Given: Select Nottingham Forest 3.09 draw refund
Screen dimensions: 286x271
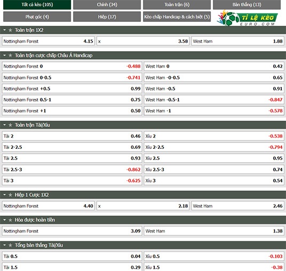Looking at the screenshot, I should (x=72, y=231).
